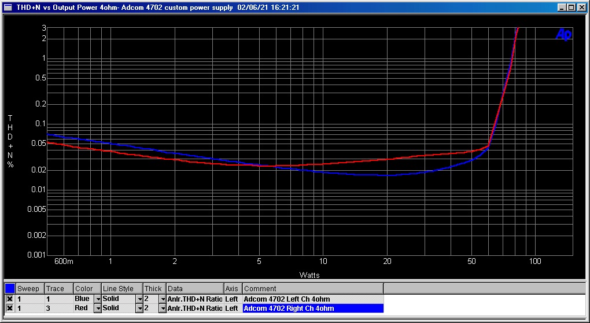This screenshot has height=323, width=590.
Task: Click Anlr.THD+N Ratio data cell in Red row
Action: (x=195, y=309)
